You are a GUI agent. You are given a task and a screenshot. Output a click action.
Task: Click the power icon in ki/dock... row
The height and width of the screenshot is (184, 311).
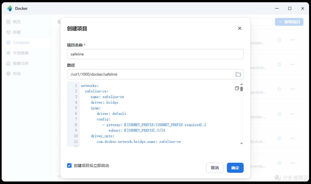[x=279, y=138]
